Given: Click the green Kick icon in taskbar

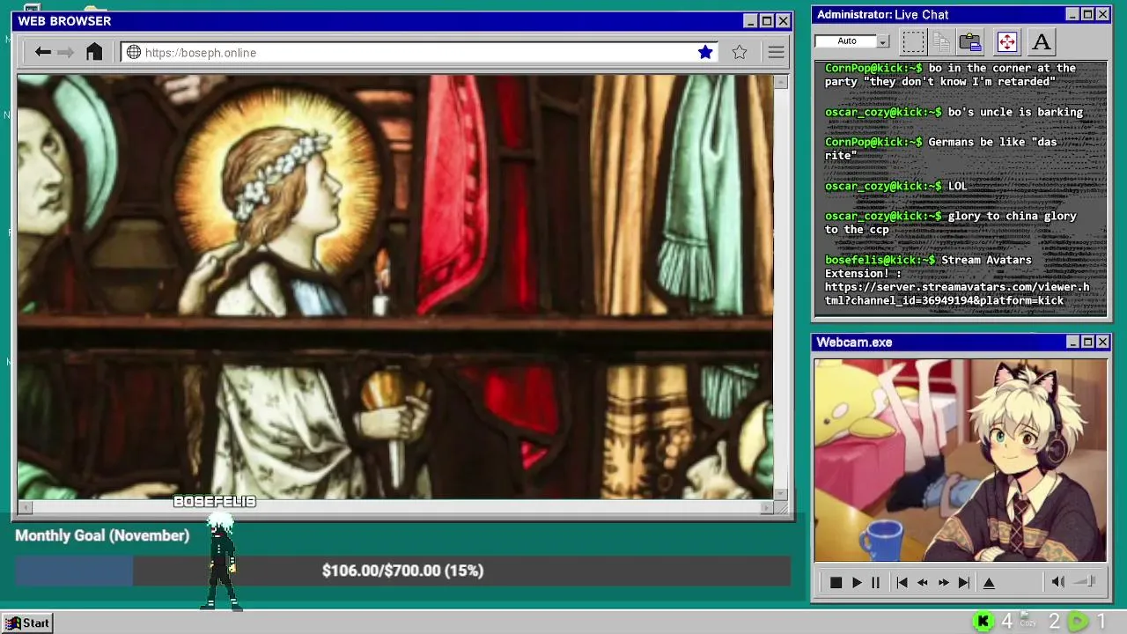Looking at the screenshot, I should coord(983,622).
